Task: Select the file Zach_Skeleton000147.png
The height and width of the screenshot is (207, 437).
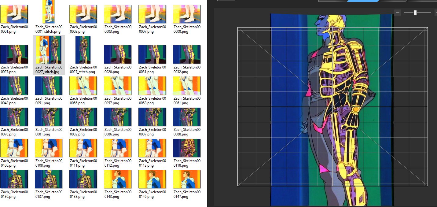Action: pos(187,184)
